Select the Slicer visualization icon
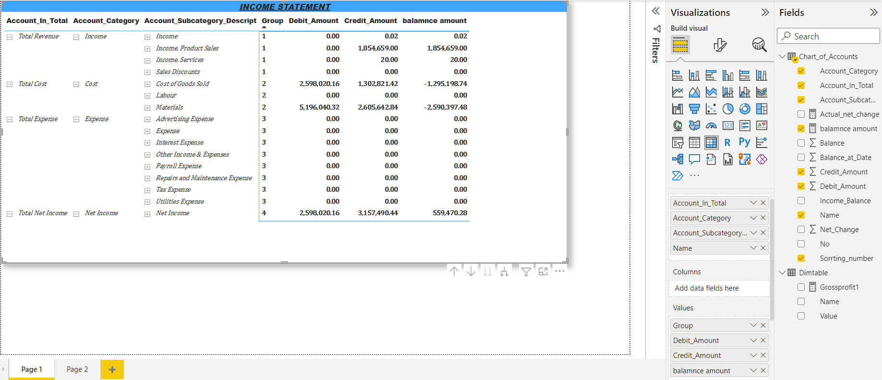 677,142
